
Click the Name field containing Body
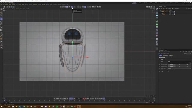point(179,61)
